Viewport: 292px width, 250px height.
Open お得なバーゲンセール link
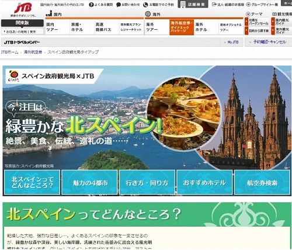[257, 22]
